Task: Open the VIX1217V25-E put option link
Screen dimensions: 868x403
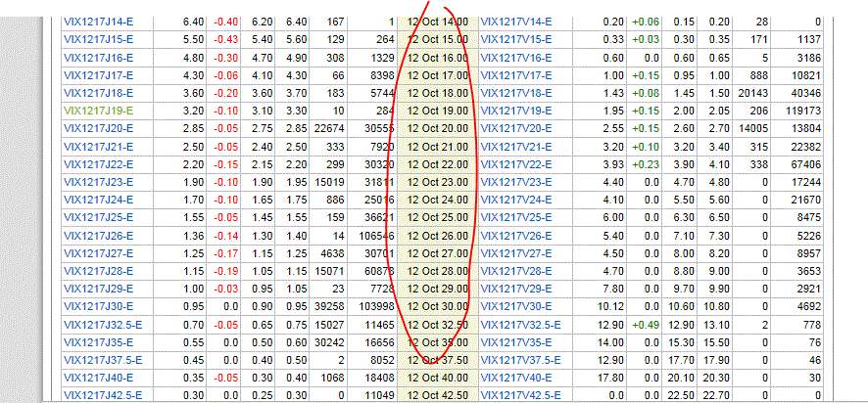Action: coord(516,218)
